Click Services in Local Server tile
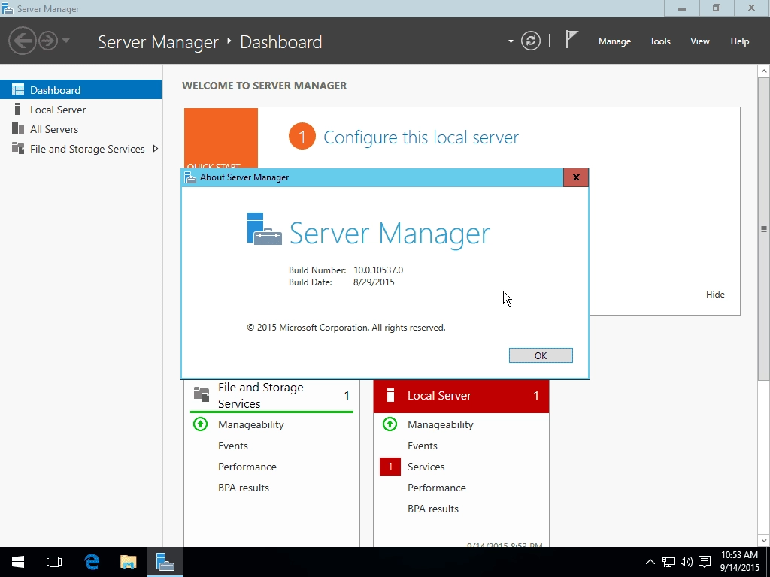The image size is (770, 577). pos(426,467)
